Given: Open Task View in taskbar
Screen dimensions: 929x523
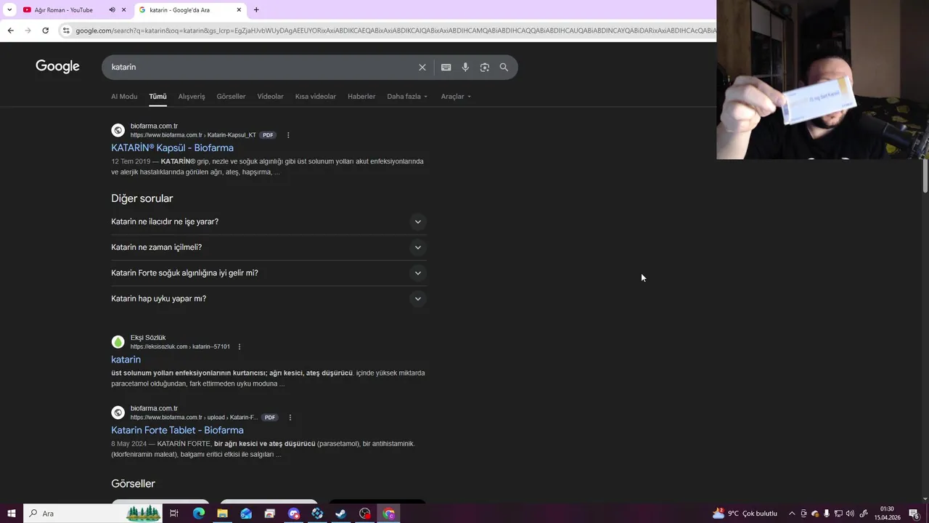Looking at the screenshot, I should pos(174,514).
